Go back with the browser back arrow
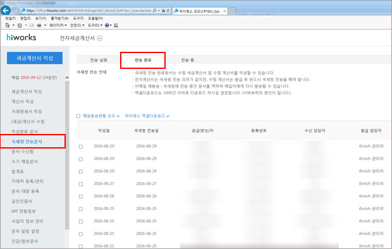 click(x=6, y=11)
